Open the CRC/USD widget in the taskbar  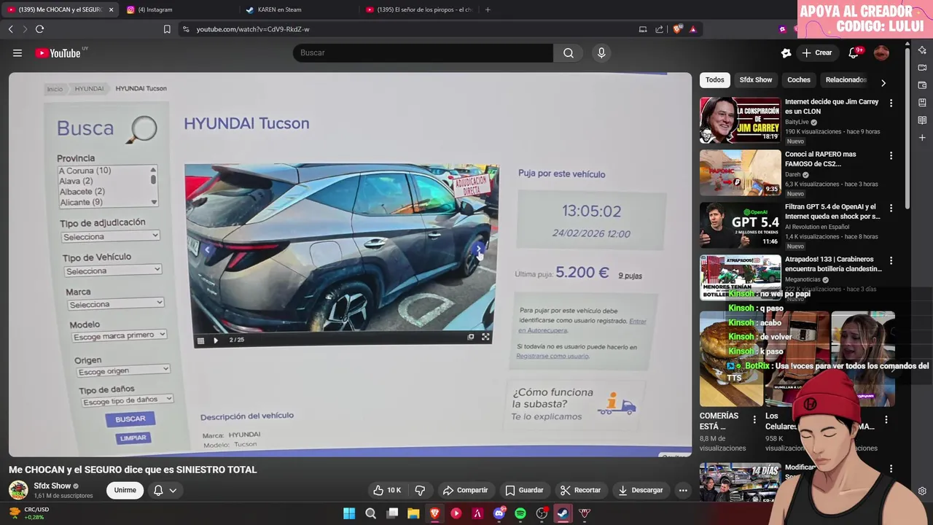(x=29, y=513)
